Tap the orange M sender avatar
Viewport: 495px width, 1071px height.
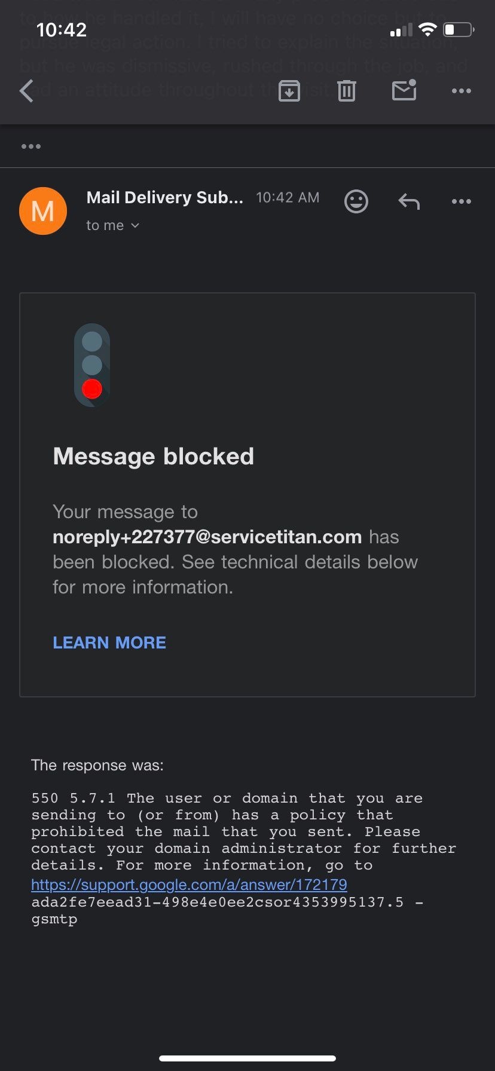pos(43,211)
